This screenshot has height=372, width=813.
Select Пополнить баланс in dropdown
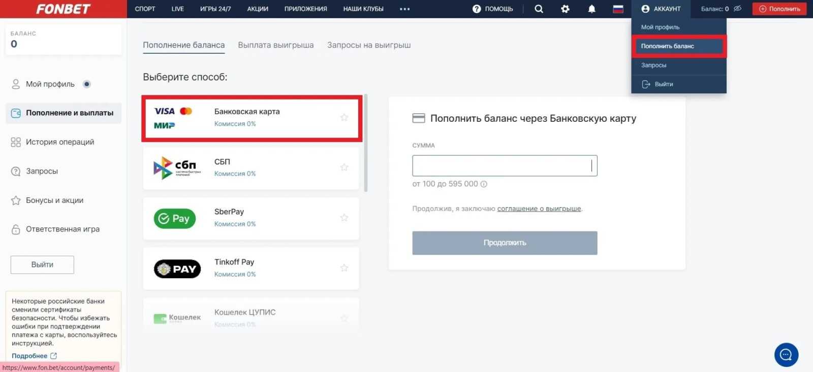tap(679, 46)
